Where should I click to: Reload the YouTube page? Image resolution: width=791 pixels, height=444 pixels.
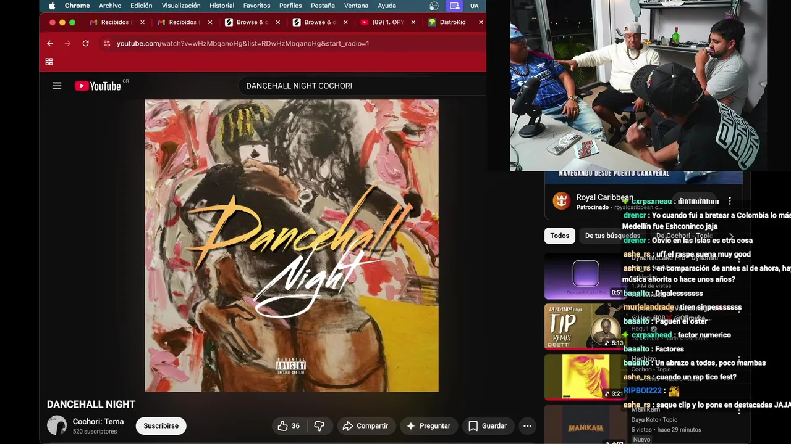point(85,43)
